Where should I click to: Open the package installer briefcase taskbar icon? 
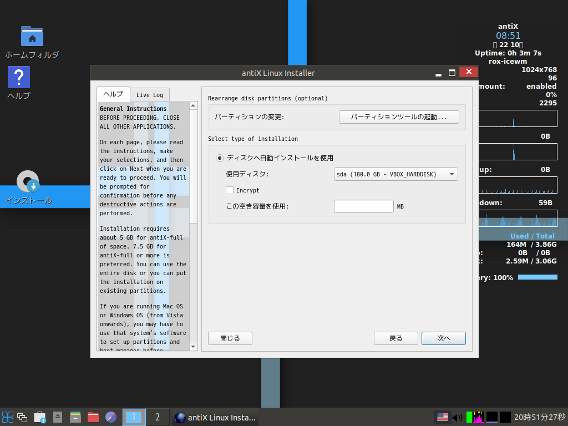40,417
